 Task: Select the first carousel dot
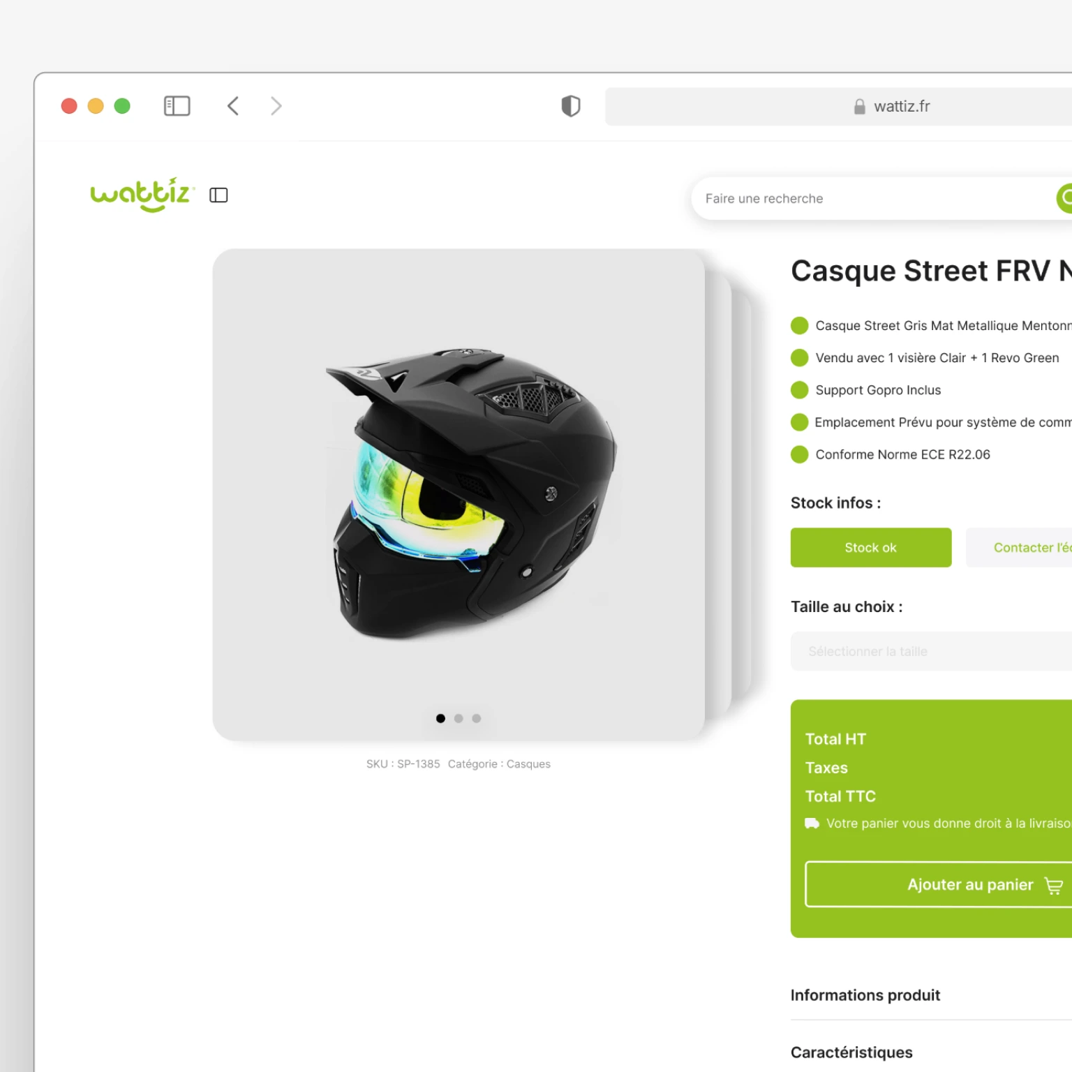point(440,718)
